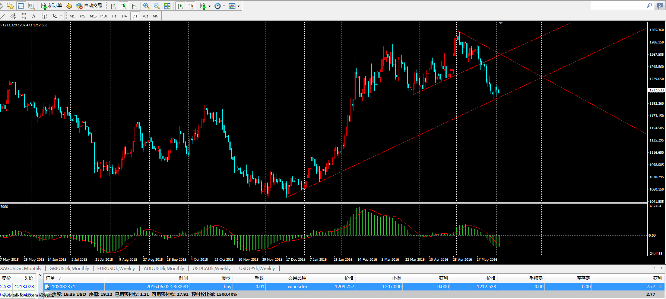
Task: Switch chart to line chart style
Action: click(x=134, y=6)
